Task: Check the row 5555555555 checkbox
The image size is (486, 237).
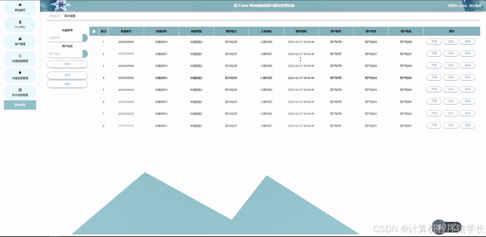Action: point(94,78)
